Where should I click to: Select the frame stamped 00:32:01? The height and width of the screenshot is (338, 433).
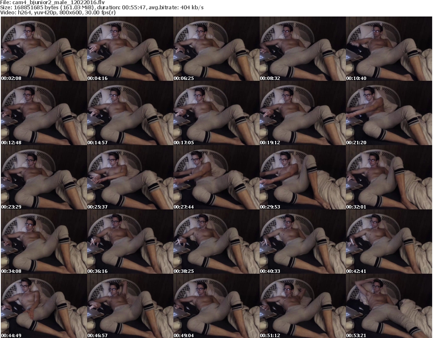coord(389,177)
